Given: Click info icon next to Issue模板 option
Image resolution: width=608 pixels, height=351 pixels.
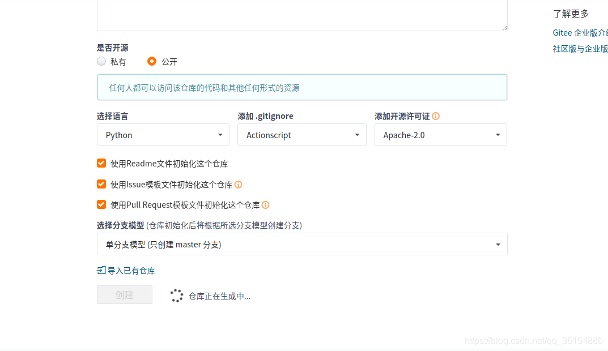Looking at the screenshot, I should (239, 185).
